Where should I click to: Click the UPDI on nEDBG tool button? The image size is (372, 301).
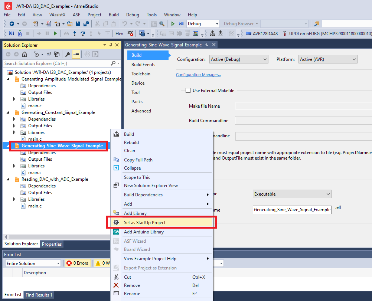(327, 34)
